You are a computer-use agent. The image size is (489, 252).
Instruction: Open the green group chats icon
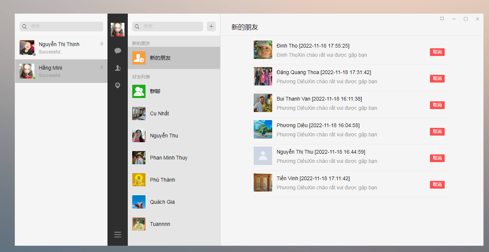(x=139, y=91)
